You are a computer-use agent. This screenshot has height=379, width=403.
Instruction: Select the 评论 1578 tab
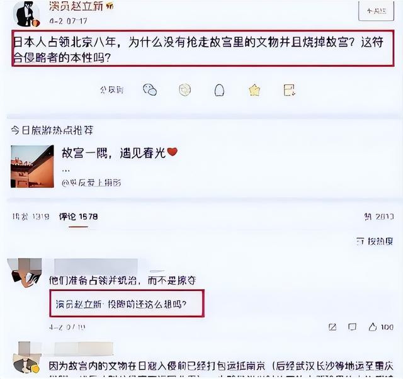(78, 217)
